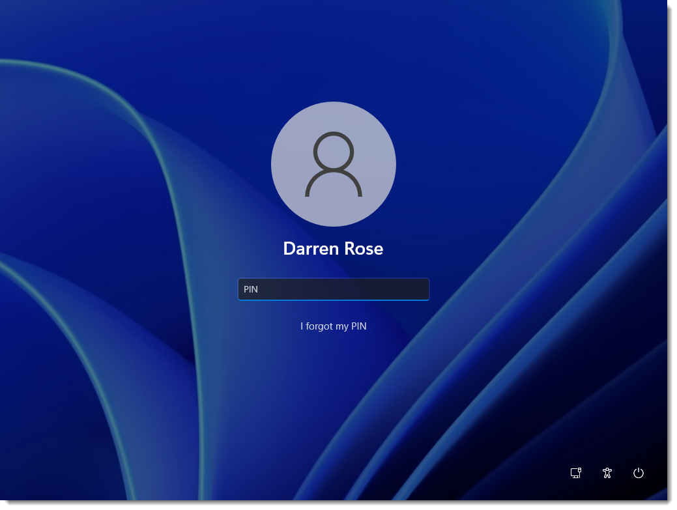Open network settings before signing in

pos(575,474)
